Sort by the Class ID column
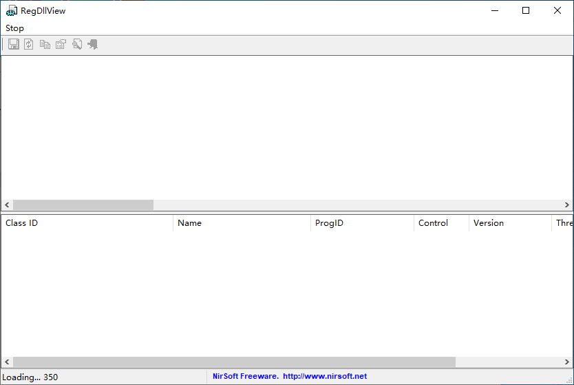Screen dimensions: 574x385 point(86,223)
